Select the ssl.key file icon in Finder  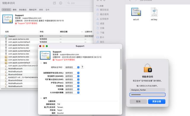coord(154,12)
